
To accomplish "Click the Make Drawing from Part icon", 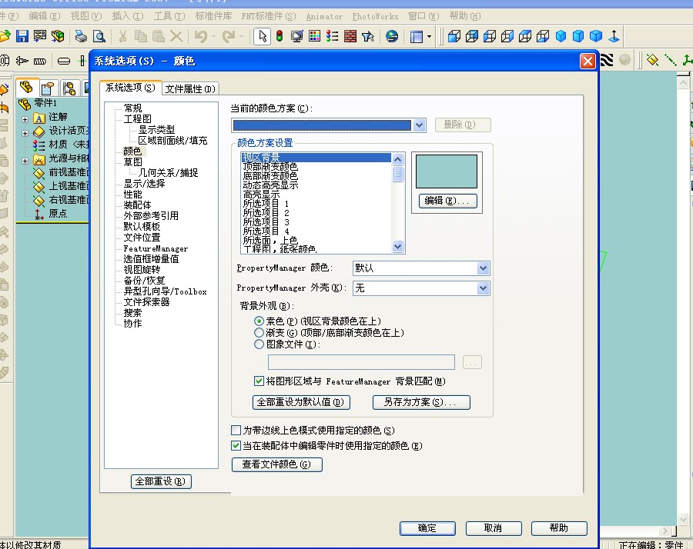I will pos(40,36).
